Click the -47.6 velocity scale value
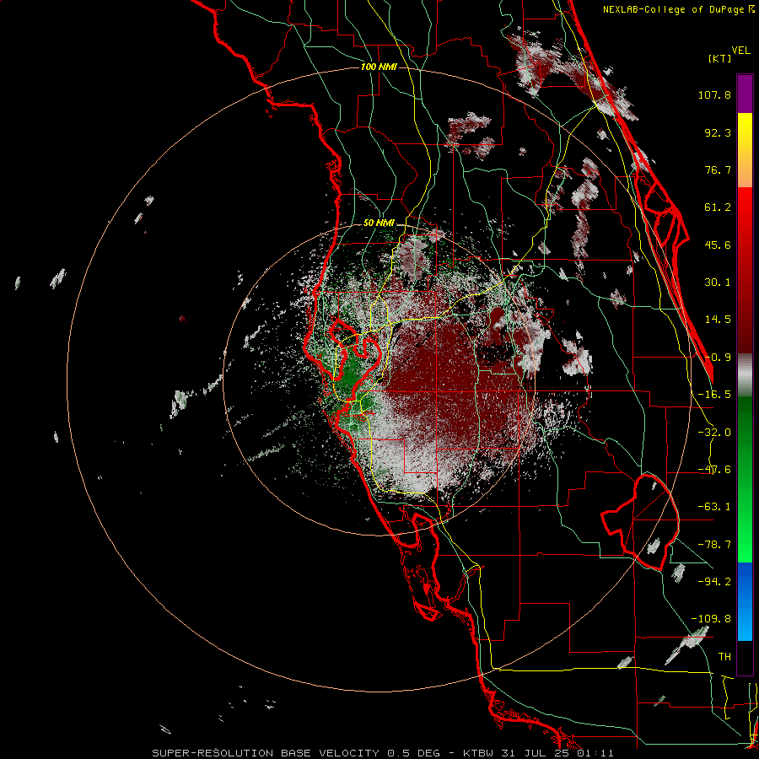Image resolution: width=759 pixels, height=759 pixels. click(x=714, y=470)
